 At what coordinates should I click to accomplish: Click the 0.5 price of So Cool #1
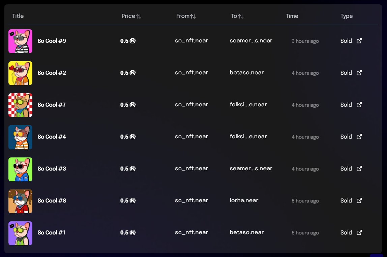tap(128, 233)
